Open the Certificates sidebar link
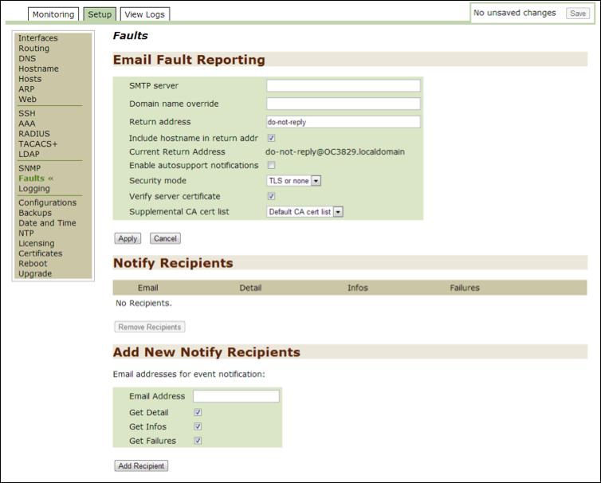This screenshot has height=483, width=601. [x=40, y=253]
